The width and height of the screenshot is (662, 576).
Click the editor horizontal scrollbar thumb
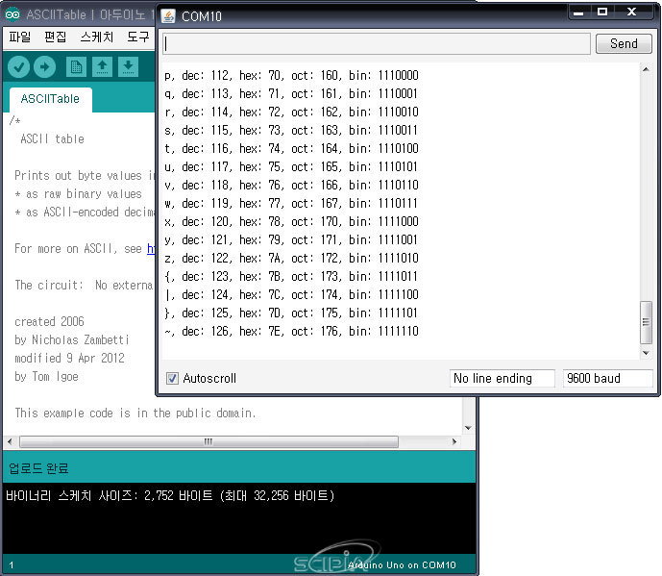pyautogui.click(x=208, y=442)
